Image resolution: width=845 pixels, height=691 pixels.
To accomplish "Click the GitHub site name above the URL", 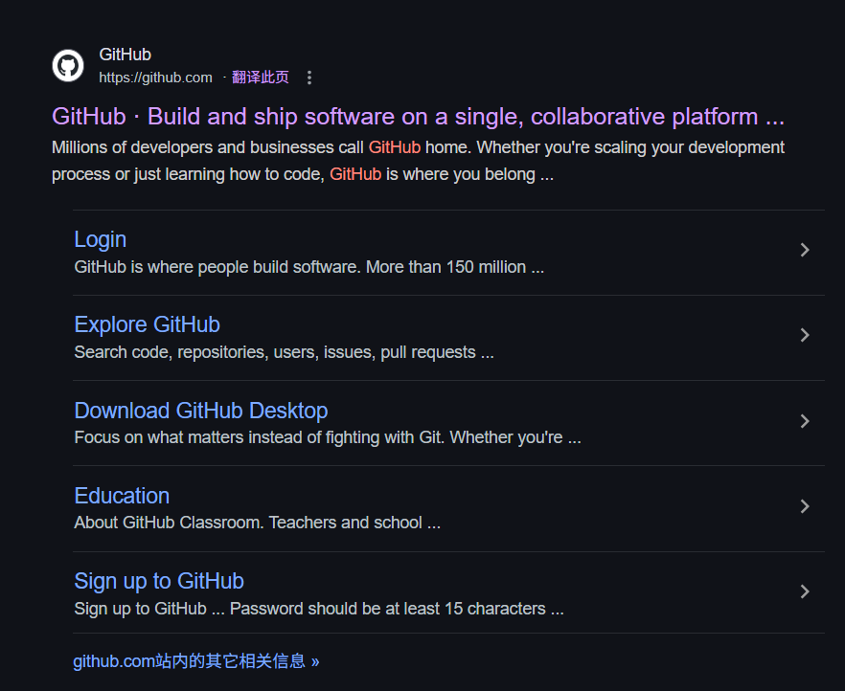I will tap(125, 55).
